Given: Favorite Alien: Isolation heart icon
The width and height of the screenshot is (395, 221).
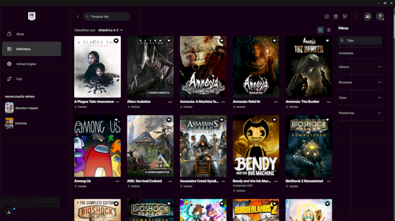Looking at the screenshot, I should [169, 41].
